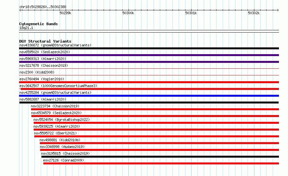Image resolution: width=288 pixels, height=176 pixels.
Task: Select nsv6534579 (Sedlazeck2020) label
Action: click(x=56, y=113)
